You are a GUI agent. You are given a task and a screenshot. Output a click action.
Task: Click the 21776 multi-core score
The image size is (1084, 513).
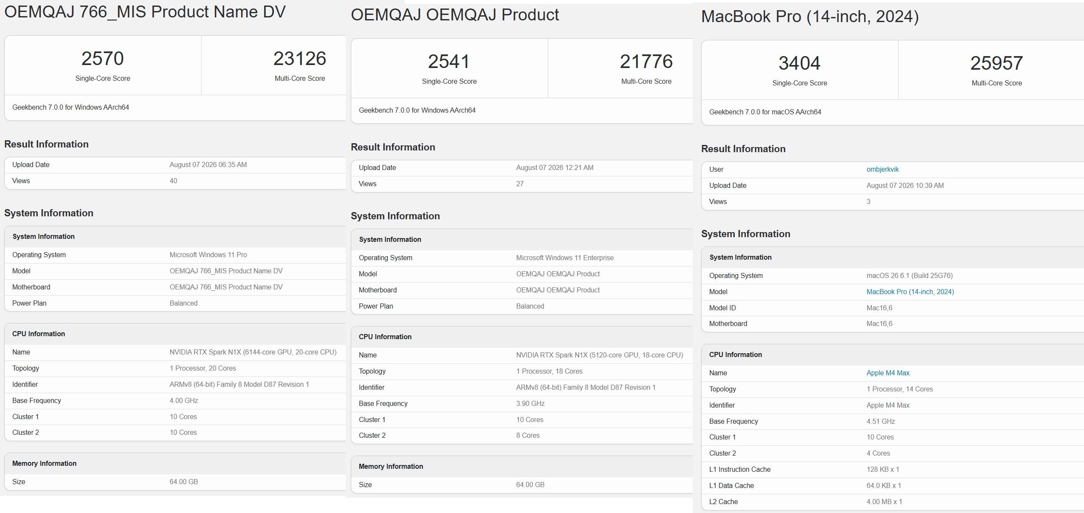(x=646, y=61)
